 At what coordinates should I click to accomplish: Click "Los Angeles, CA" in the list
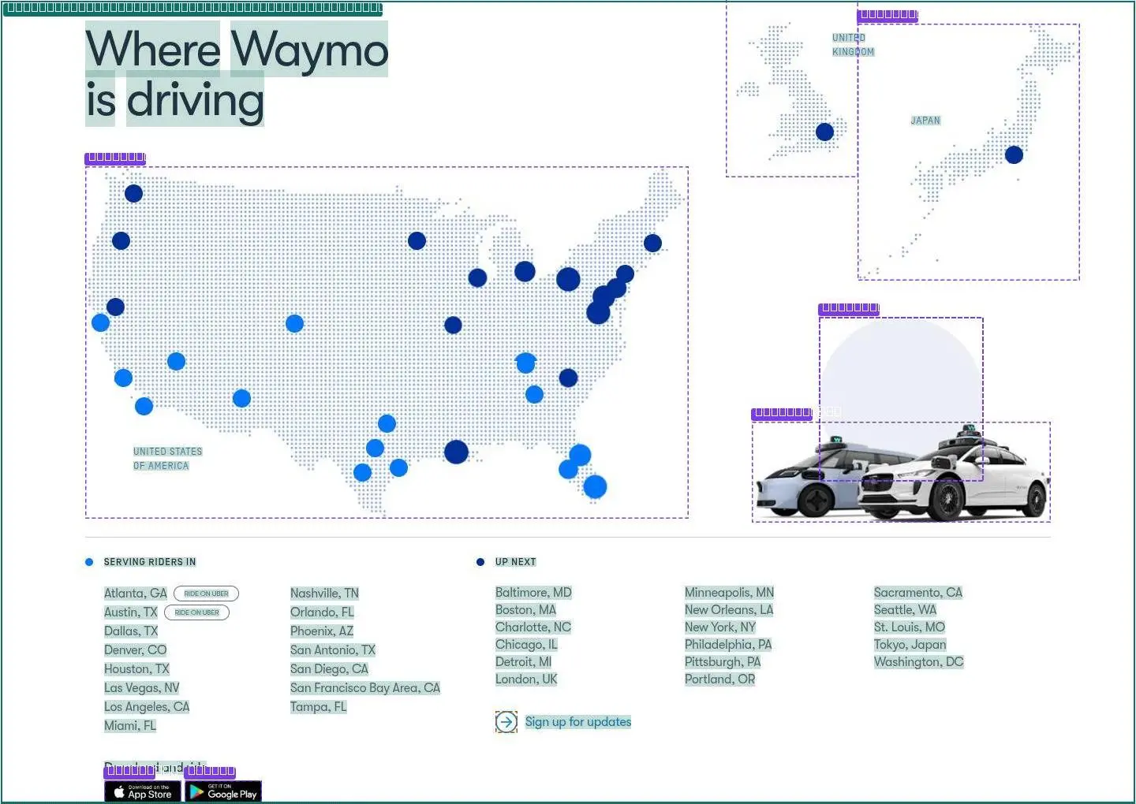147,707
